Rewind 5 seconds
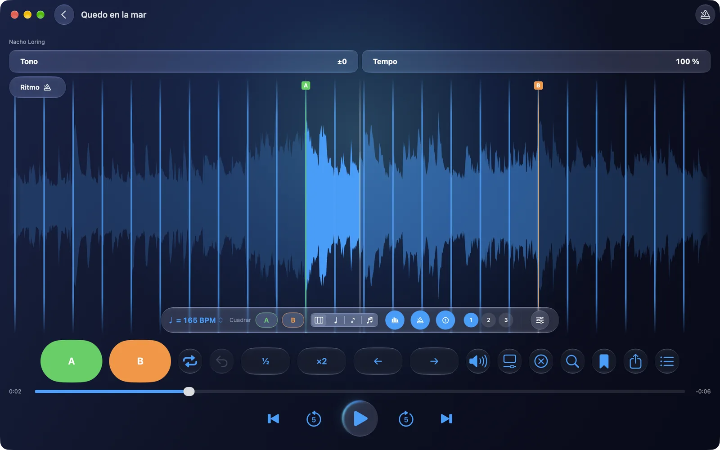Image resolution: width=720 pixels, height=450 pixels. 314,419
